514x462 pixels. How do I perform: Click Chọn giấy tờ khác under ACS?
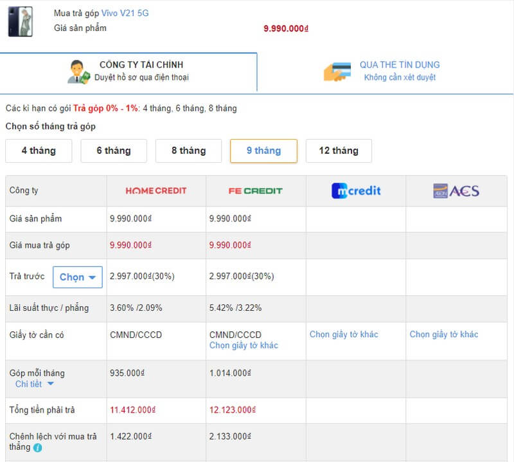tap(444, 334)
